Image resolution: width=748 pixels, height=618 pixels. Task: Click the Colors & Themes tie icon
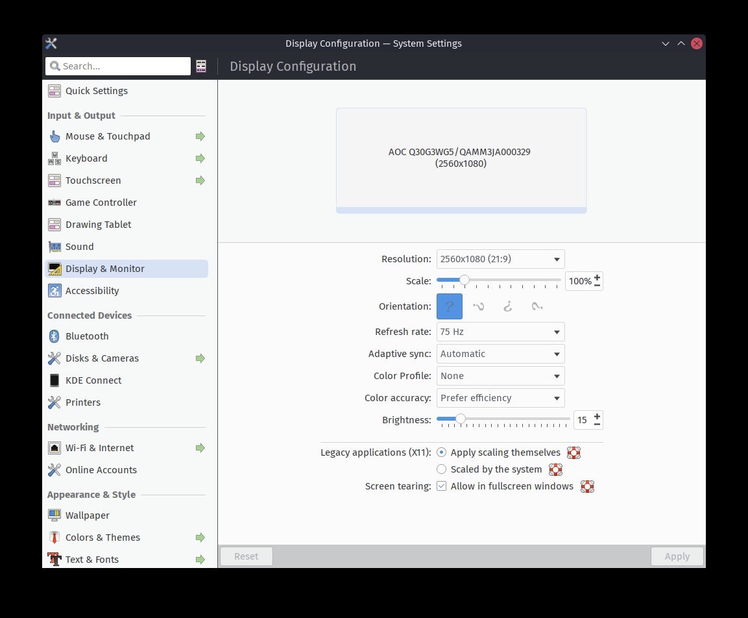pyautogui.click(x=54, y=538)
